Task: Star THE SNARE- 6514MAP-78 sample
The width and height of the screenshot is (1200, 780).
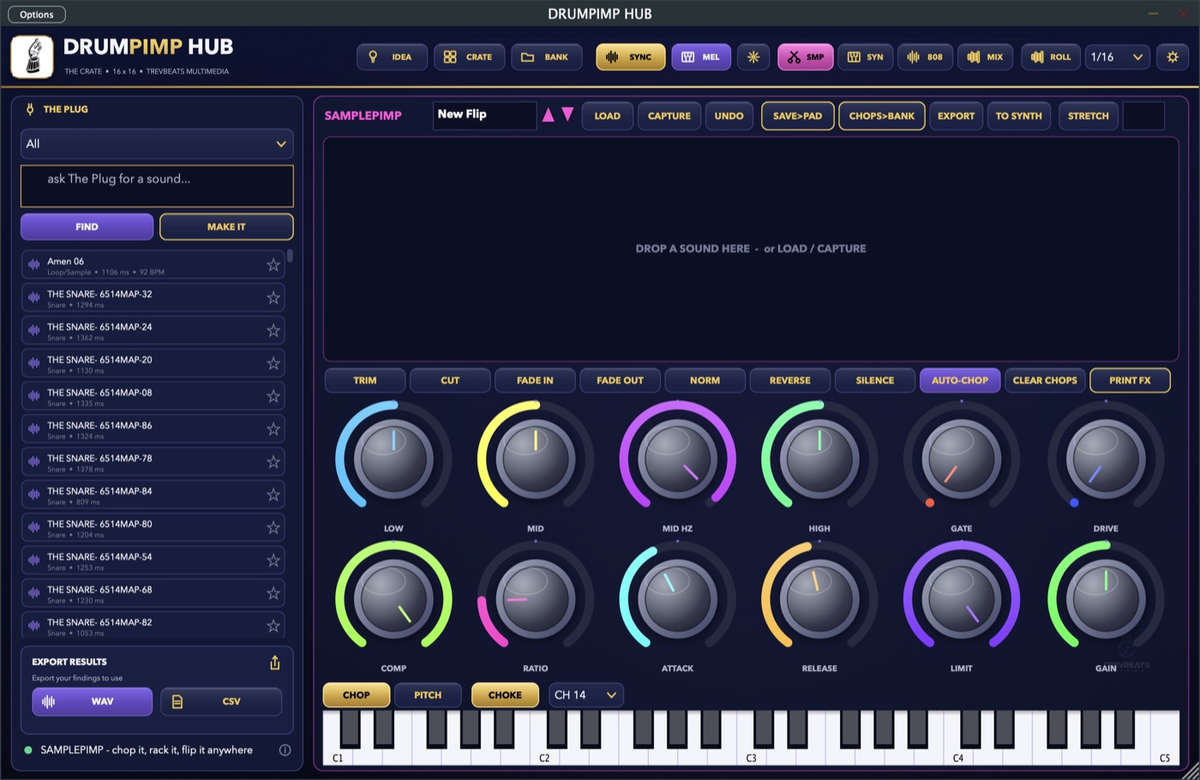Action: 273,462
